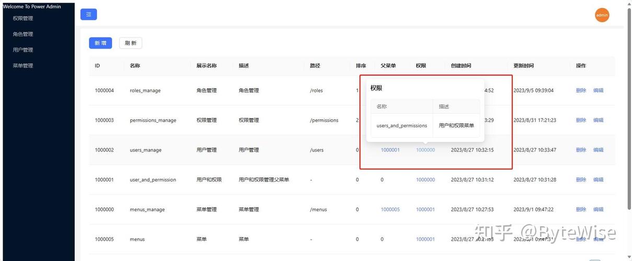Click the ID column header
632x261 pixels.
pyautogui.click(x=97, y=66)
